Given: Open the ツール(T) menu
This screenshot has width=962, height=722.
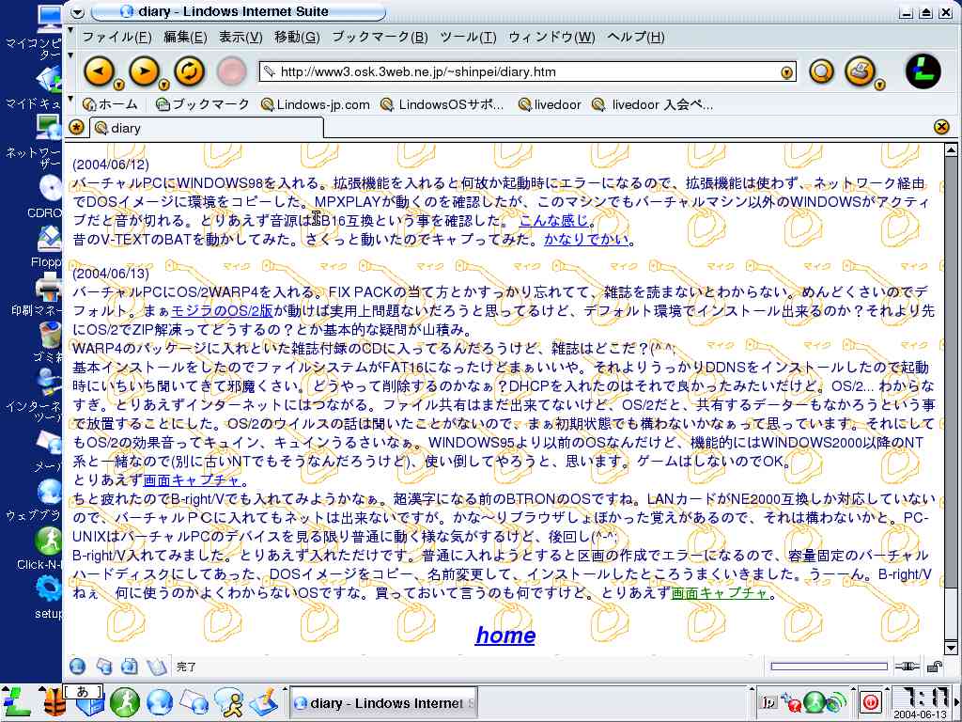Looking at the screenshot, I should point(468,37).
